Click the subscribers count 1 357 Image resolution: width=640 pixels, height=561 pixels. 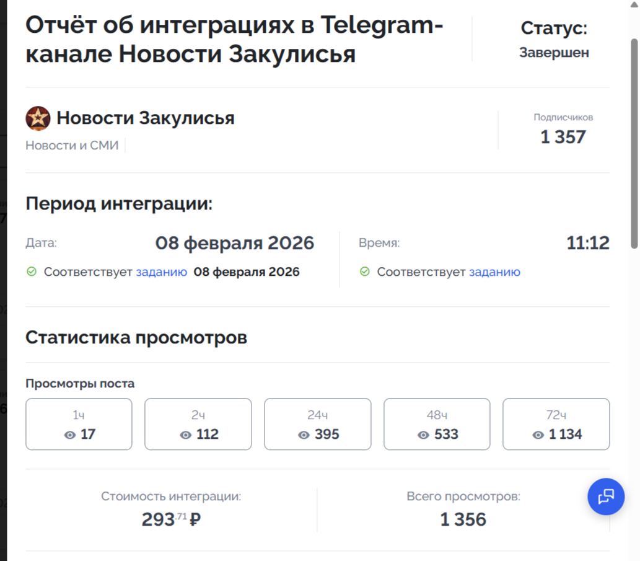click(563, 137)
